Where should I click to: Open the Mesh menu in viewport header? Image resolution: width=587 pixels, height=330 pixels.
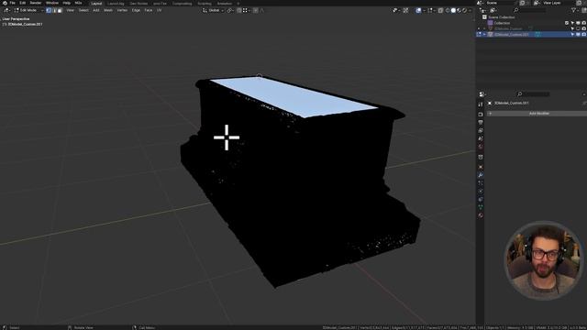click(x=108, y=10)
